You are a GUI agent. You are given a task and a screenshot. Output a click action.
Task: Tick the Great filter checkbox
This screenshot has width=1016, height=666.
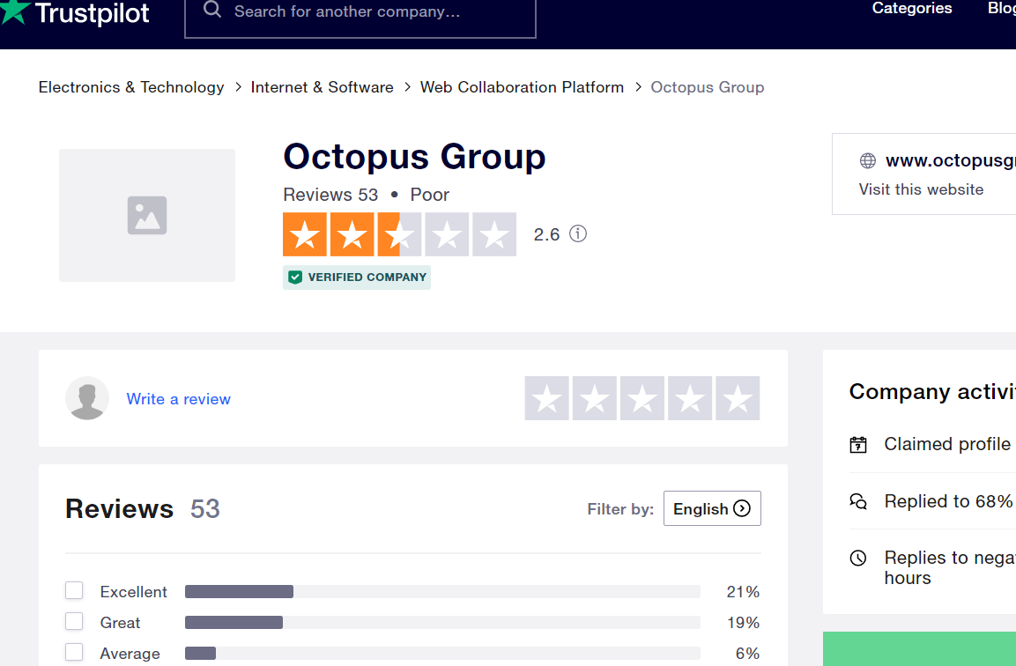pos(74,621)
